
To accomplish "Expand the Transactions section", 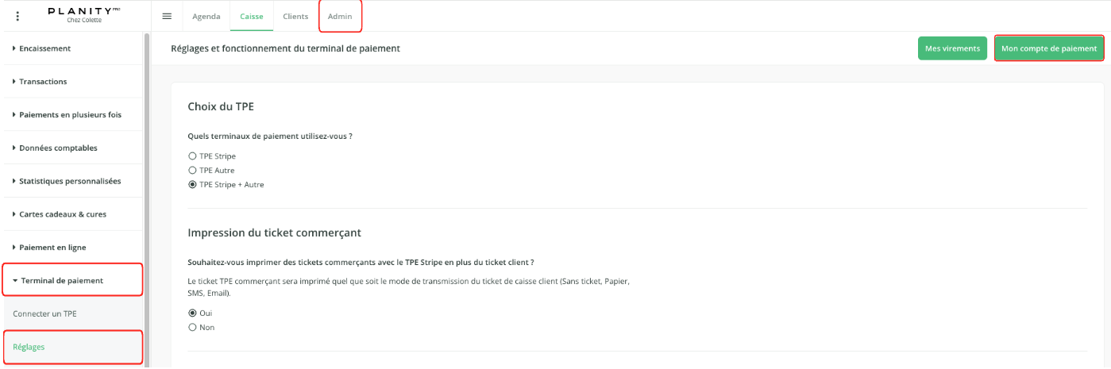I will (x=71, y=82).
